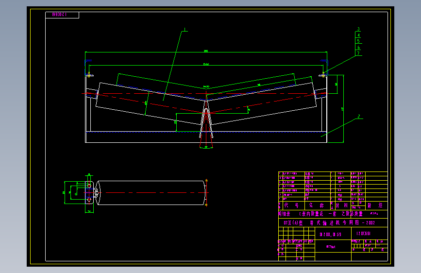Click balloon number 7 in callout stack

coord(358,53)
